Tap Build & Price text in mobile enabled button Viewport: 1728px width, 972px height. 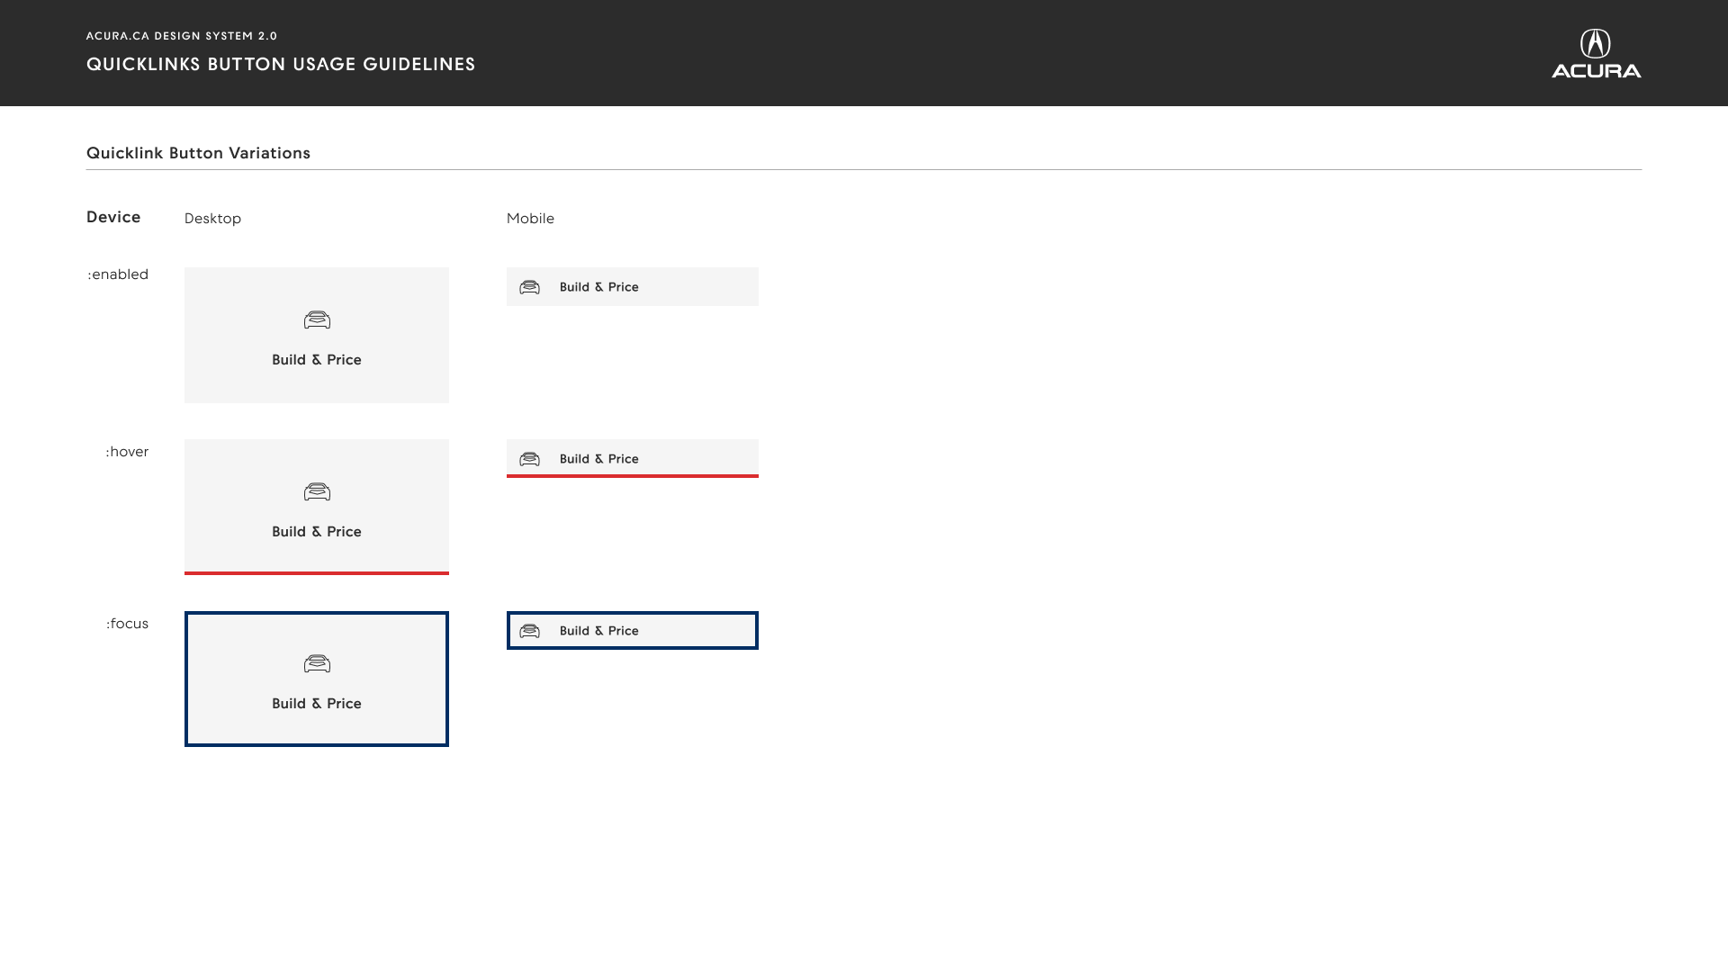[599, 287]
